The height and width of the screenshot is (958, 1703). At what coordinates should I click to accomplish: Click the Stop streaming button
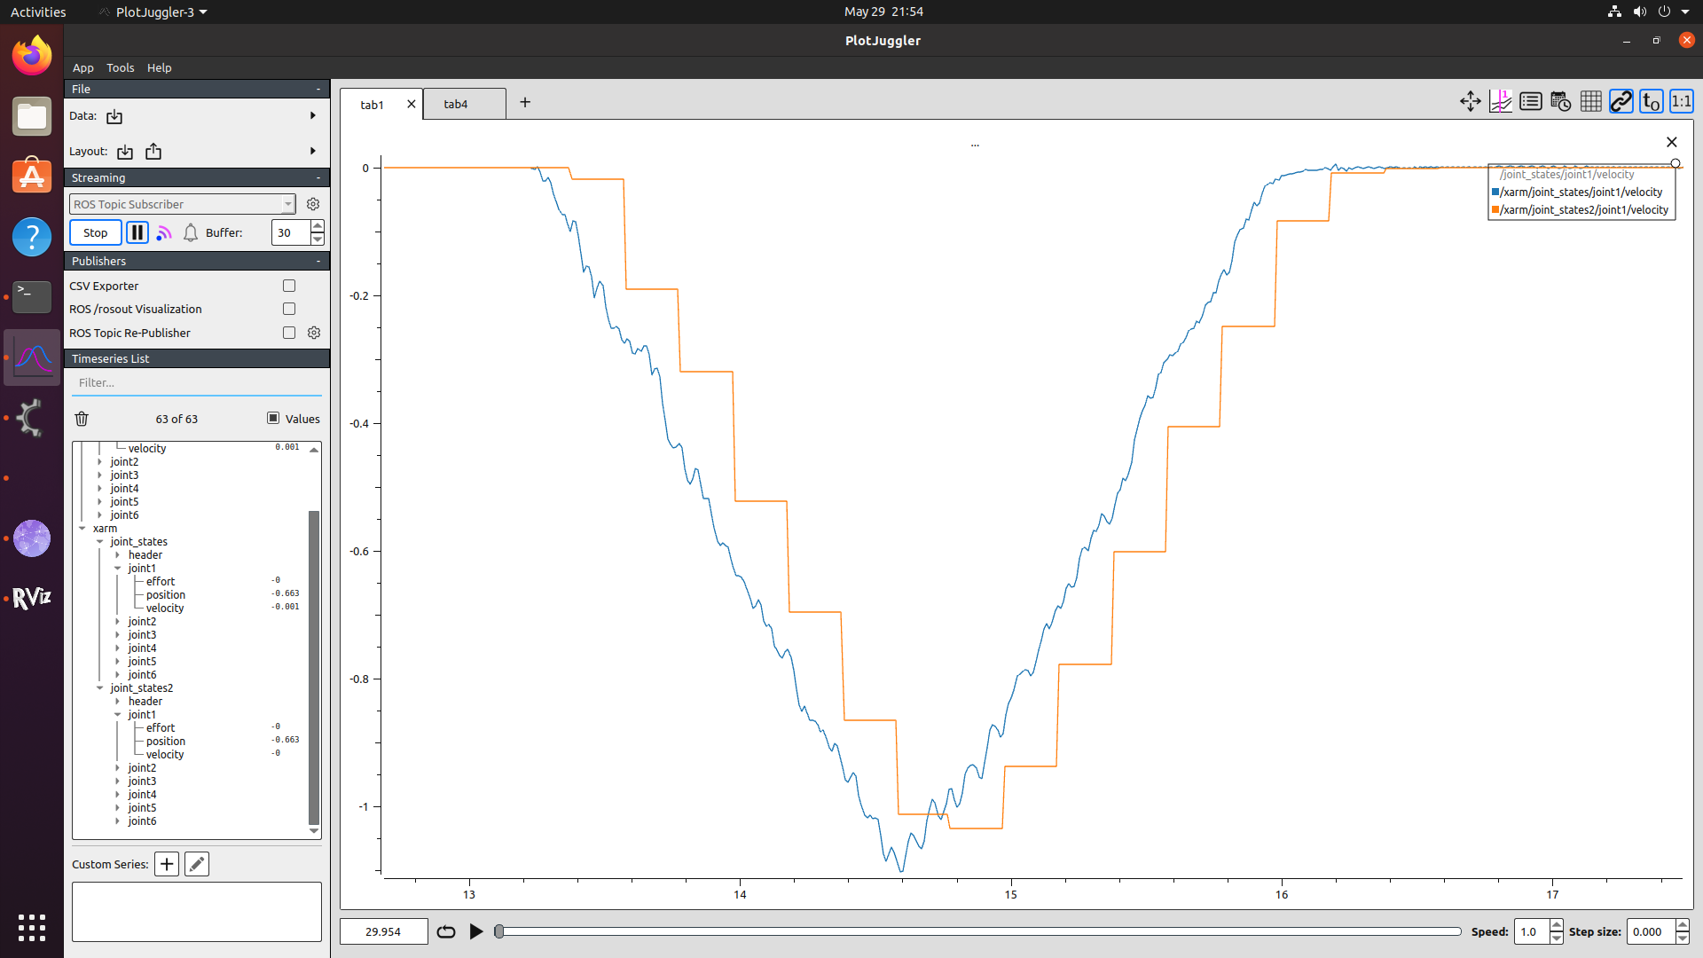[x=95, y=232]
